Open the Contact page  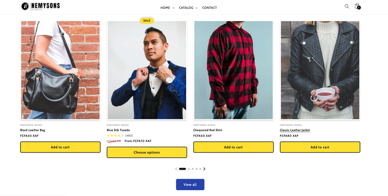209,8
